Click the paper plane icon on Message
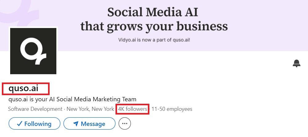Image resolution: width=308 pixels, height=137 pixels. click(x=76, y=124)
